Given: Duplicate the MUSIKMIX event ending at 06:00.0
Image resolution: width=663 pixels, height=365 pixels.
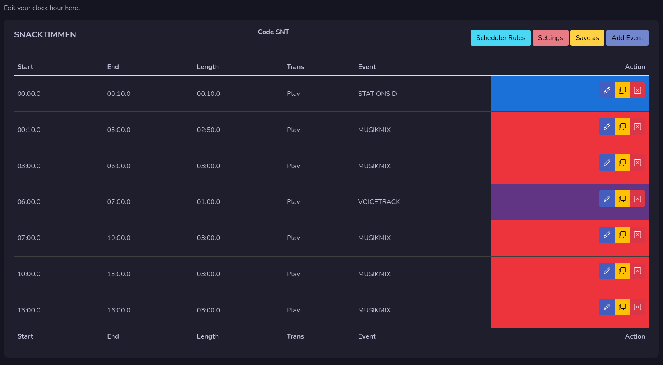Looking at the screenshot, I should pos(622,163).
